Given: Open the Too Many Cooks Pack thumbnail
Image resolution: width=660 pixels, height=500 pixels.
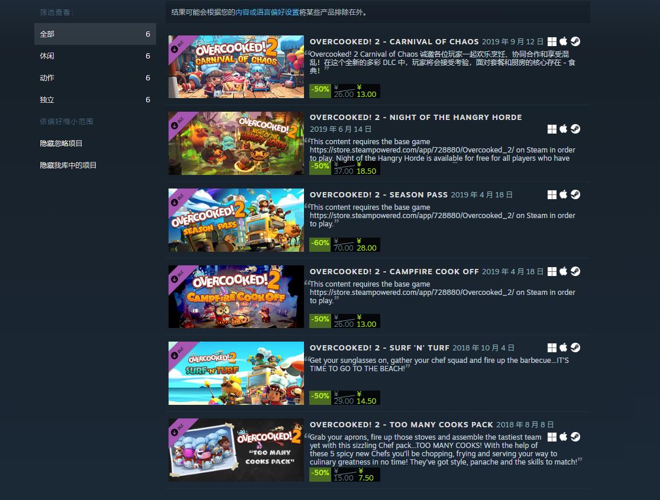Looking at the screenshot, I should click(x=236, y=450).
